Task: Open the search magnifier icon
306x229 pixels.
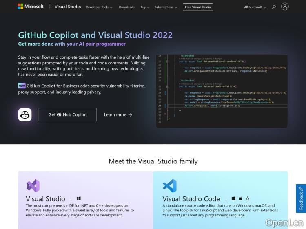Action: click(274, 7)
